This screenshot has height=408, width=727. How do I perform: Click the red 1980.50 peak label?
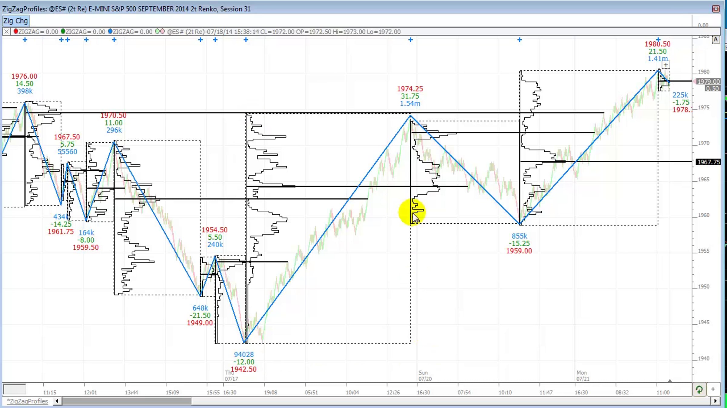click(658, 44)
